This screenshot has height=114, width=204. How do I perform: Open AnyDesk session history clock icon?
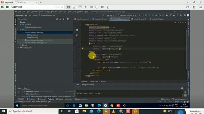[x=188, y=7]
